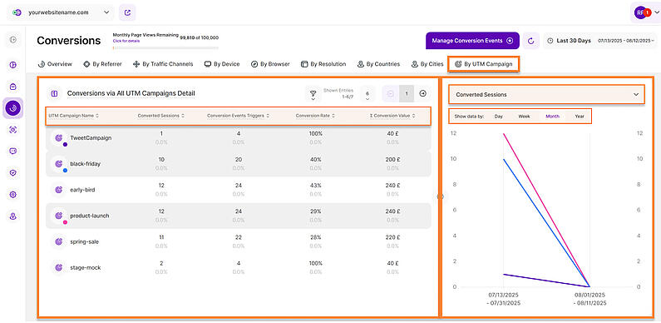Viewport: 661px width, 323px height.
Task: Open the filter funnel icon
Action: click(x=313, y=94)
